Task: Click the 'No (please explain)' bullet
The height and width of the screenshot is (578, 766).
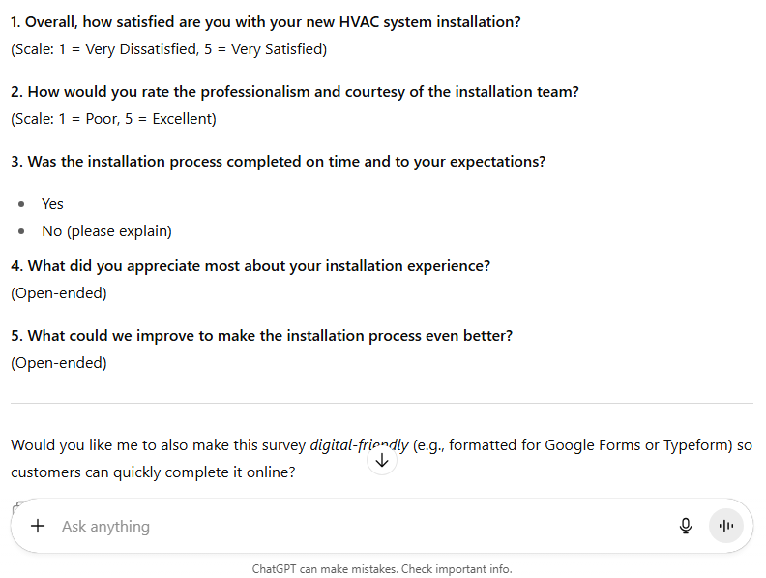Action: point(106,231)
